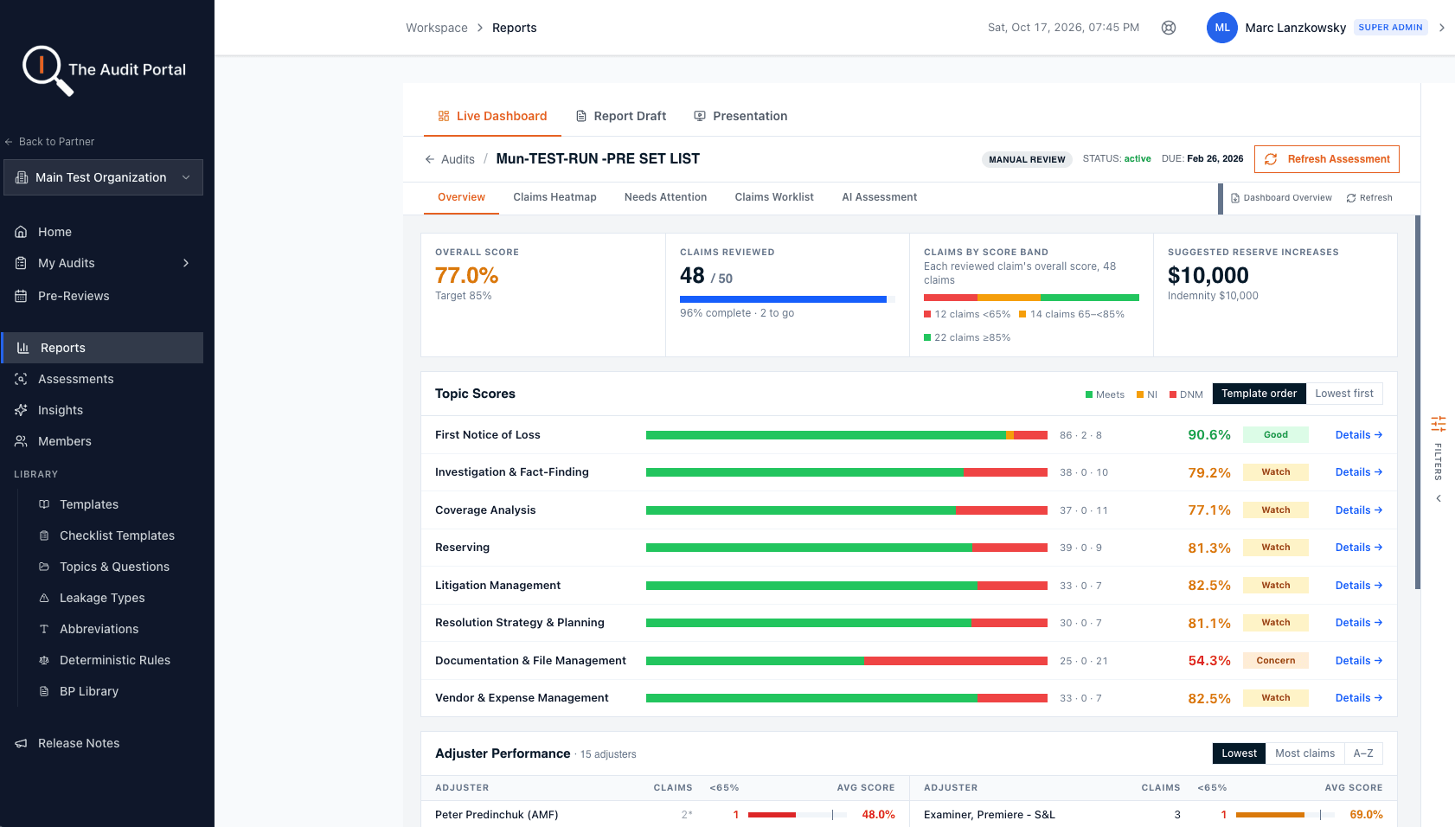Go Back to Partner link
The height and width of the screenshot is (827, 1455).
49,142
